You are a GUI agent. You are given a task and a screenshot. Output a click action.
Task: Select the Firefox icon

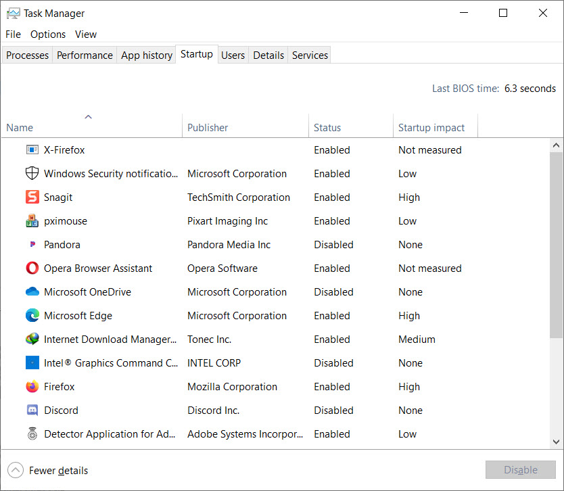tap(32, 386)
